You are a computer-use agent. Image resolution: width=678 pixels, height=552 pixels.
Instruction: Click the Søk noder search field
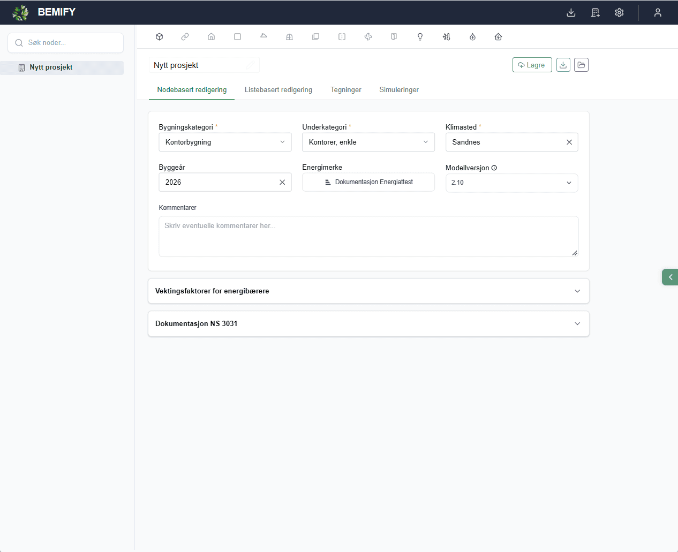[66, 43]
